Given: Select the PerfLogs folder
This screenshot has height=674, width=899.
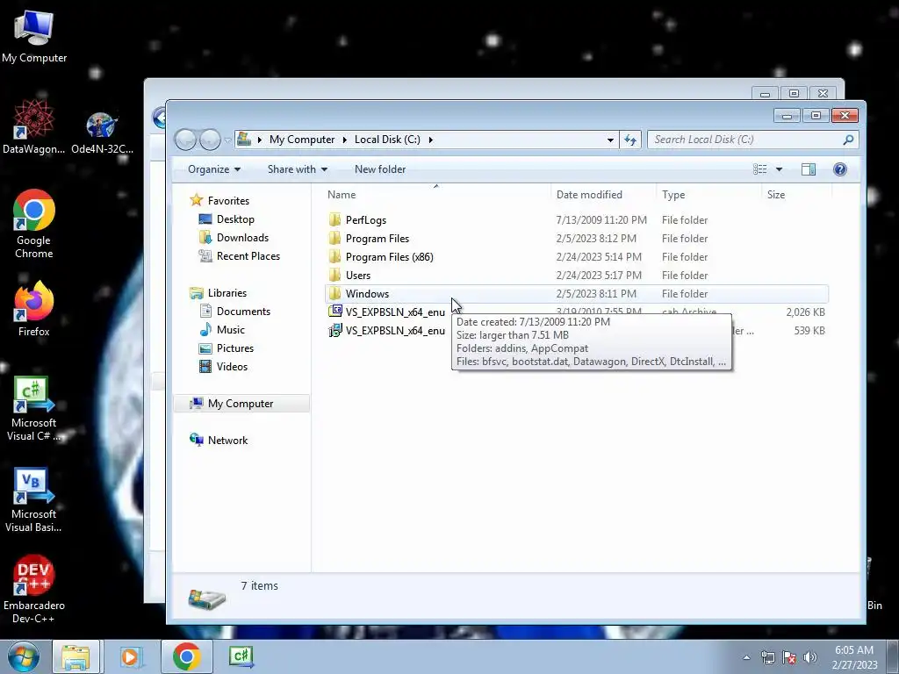Looking at the screenshot, I should click(576, 220).
